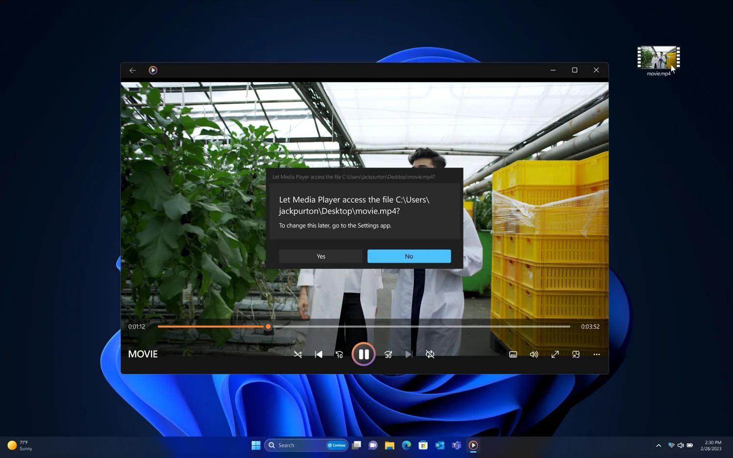Open the subtitles and captions menu
The image size is (733, 458).
(x=513, y=354)
